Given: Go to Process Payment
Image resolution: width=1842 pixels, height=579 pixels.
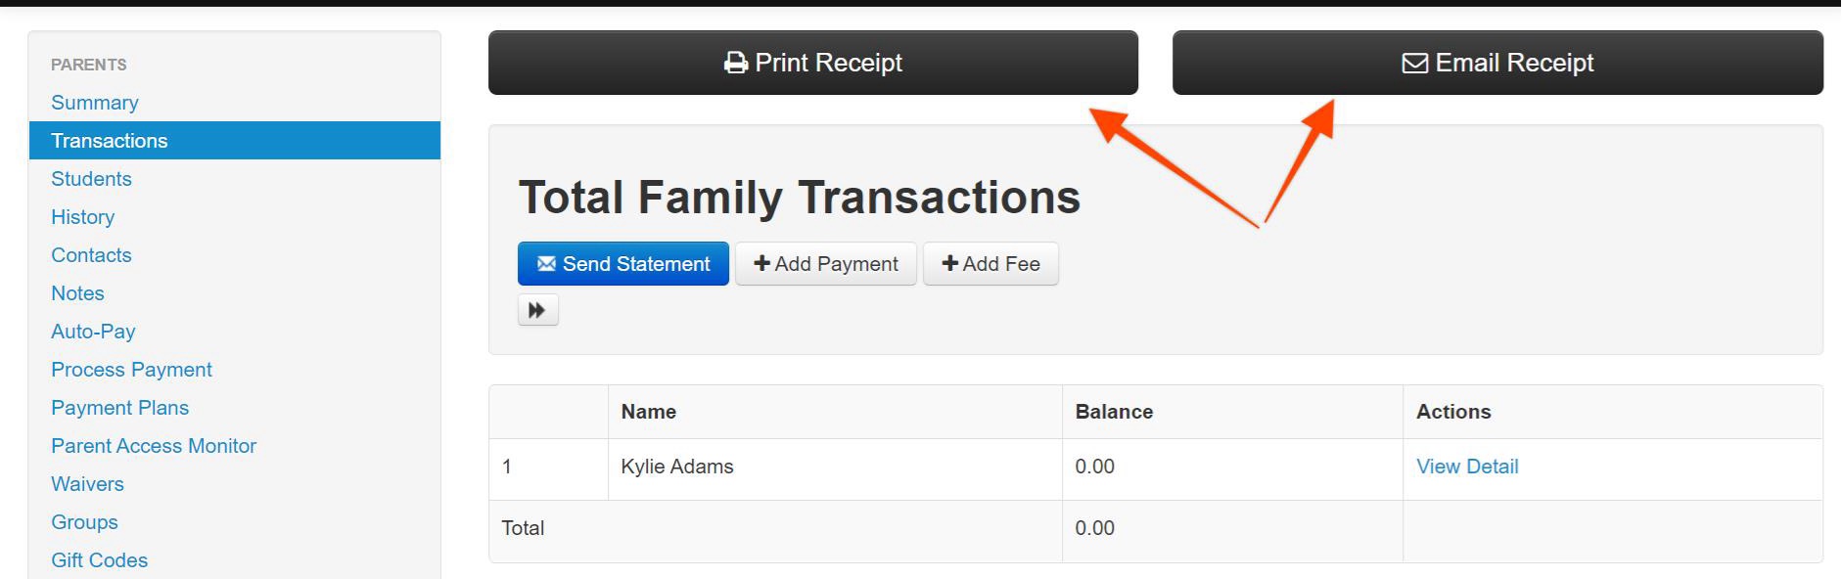Looking at the screenshot, I should 131,370.
